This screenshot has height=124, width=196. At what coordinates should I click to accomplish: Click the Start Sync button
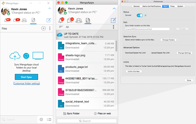pyautogui.click(x=26, y=77)
